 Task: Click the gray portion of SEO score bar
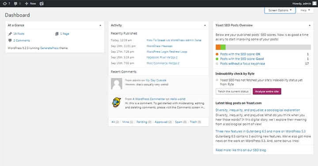click(x=268, y=47)
